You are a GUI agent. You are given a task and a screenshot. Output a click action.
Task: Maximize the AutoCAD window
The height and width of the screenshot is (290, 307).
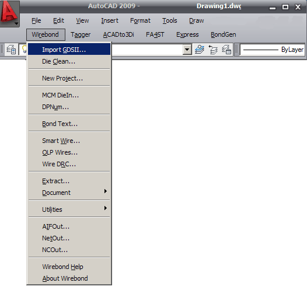coord(285,7)
